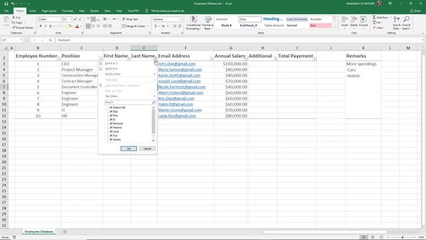The width and height of the screenshot is (426, 240).
Task: Open Position column filter dropdown
Action: point(101,59)
